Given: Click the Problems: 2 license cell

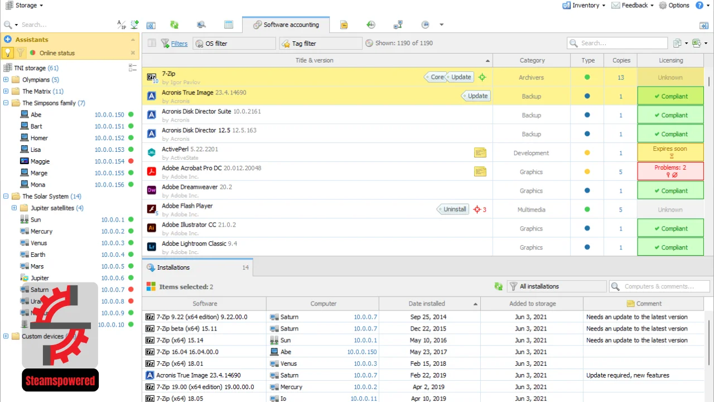Looking at the screenshot, I should pos(670,171).
